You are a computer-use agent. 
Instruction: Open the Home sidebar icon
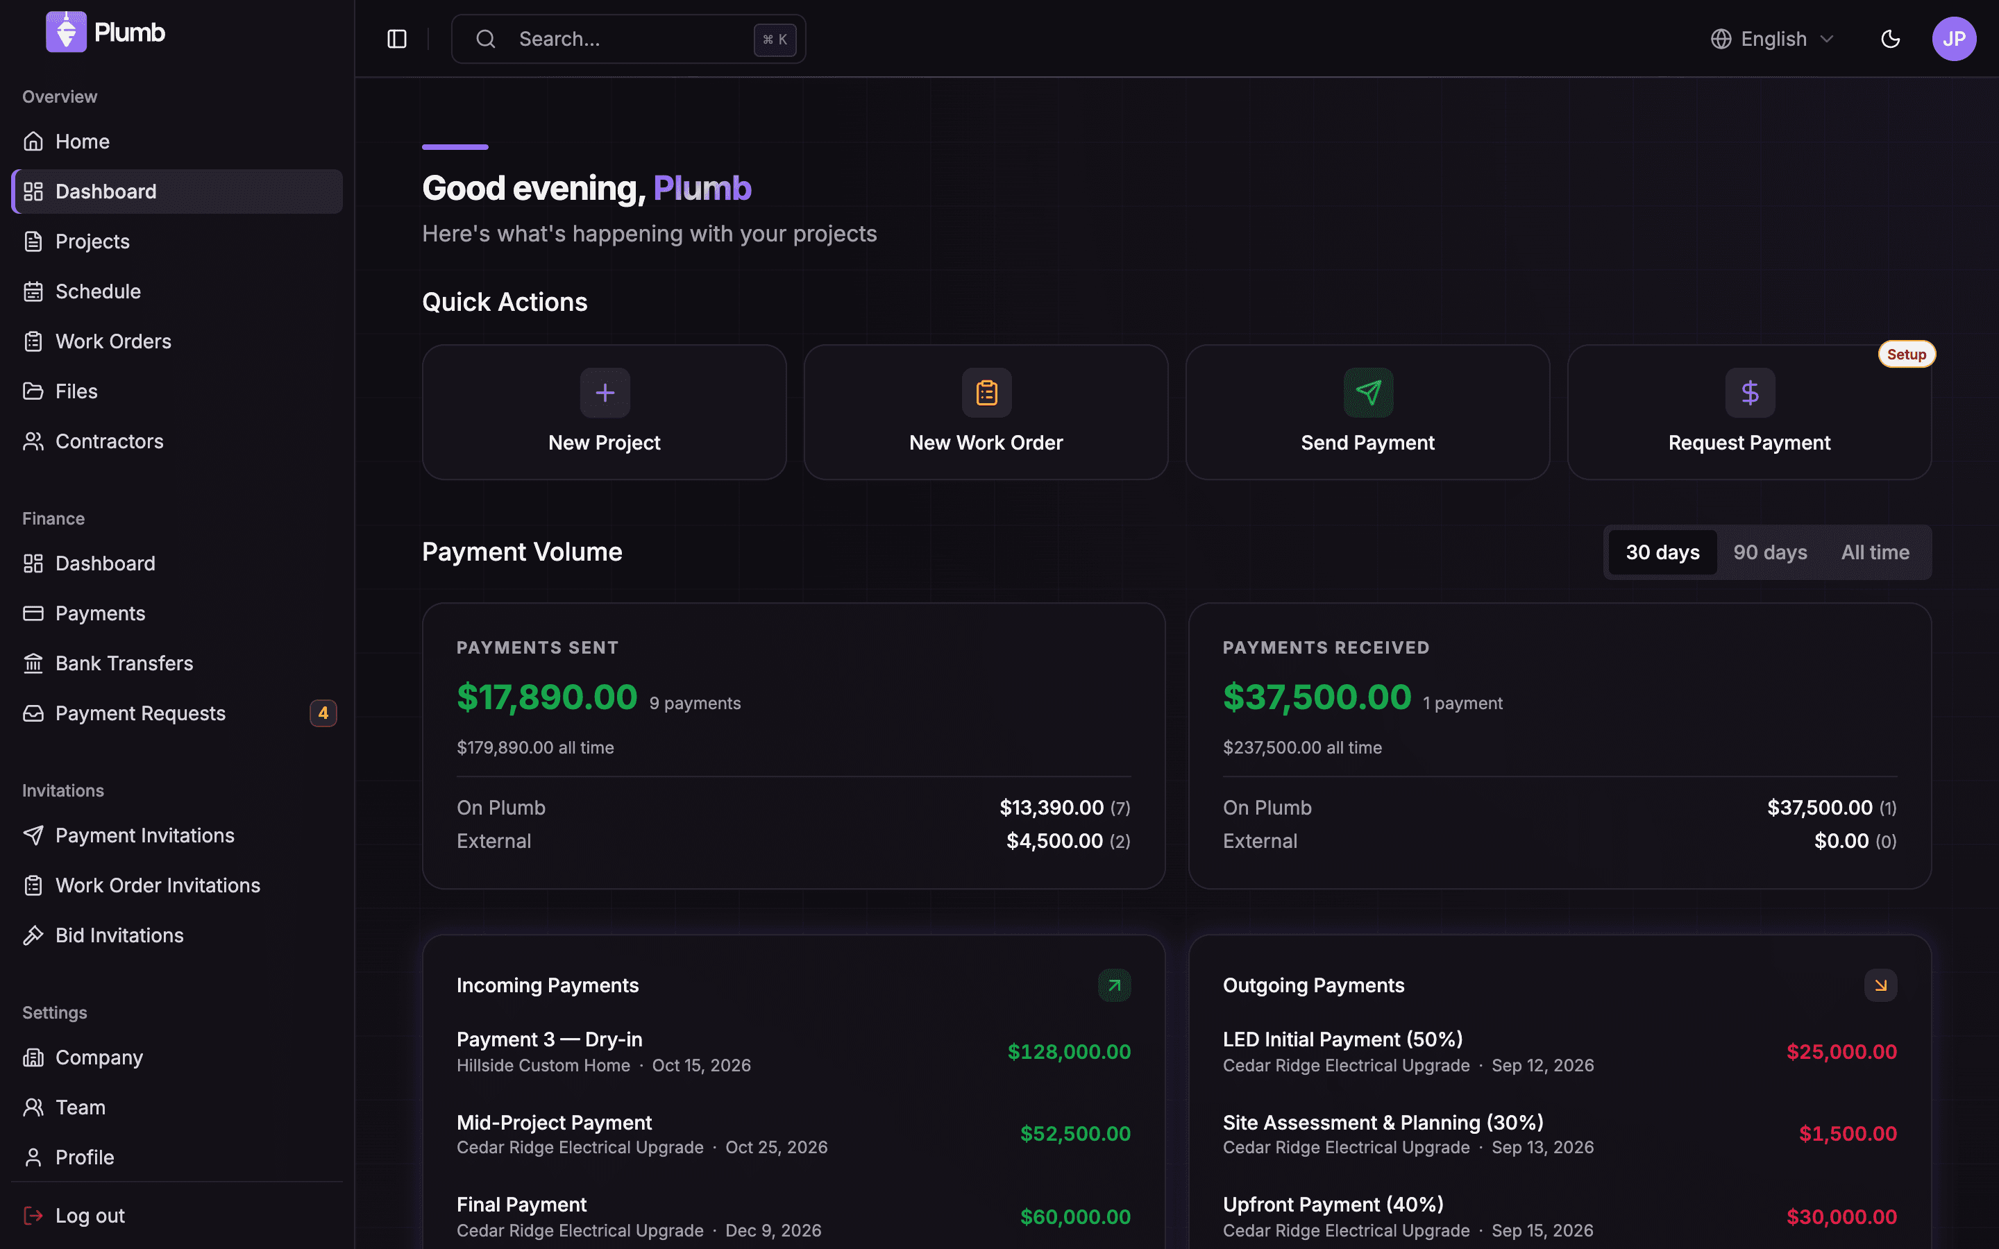tap(33, 142)
